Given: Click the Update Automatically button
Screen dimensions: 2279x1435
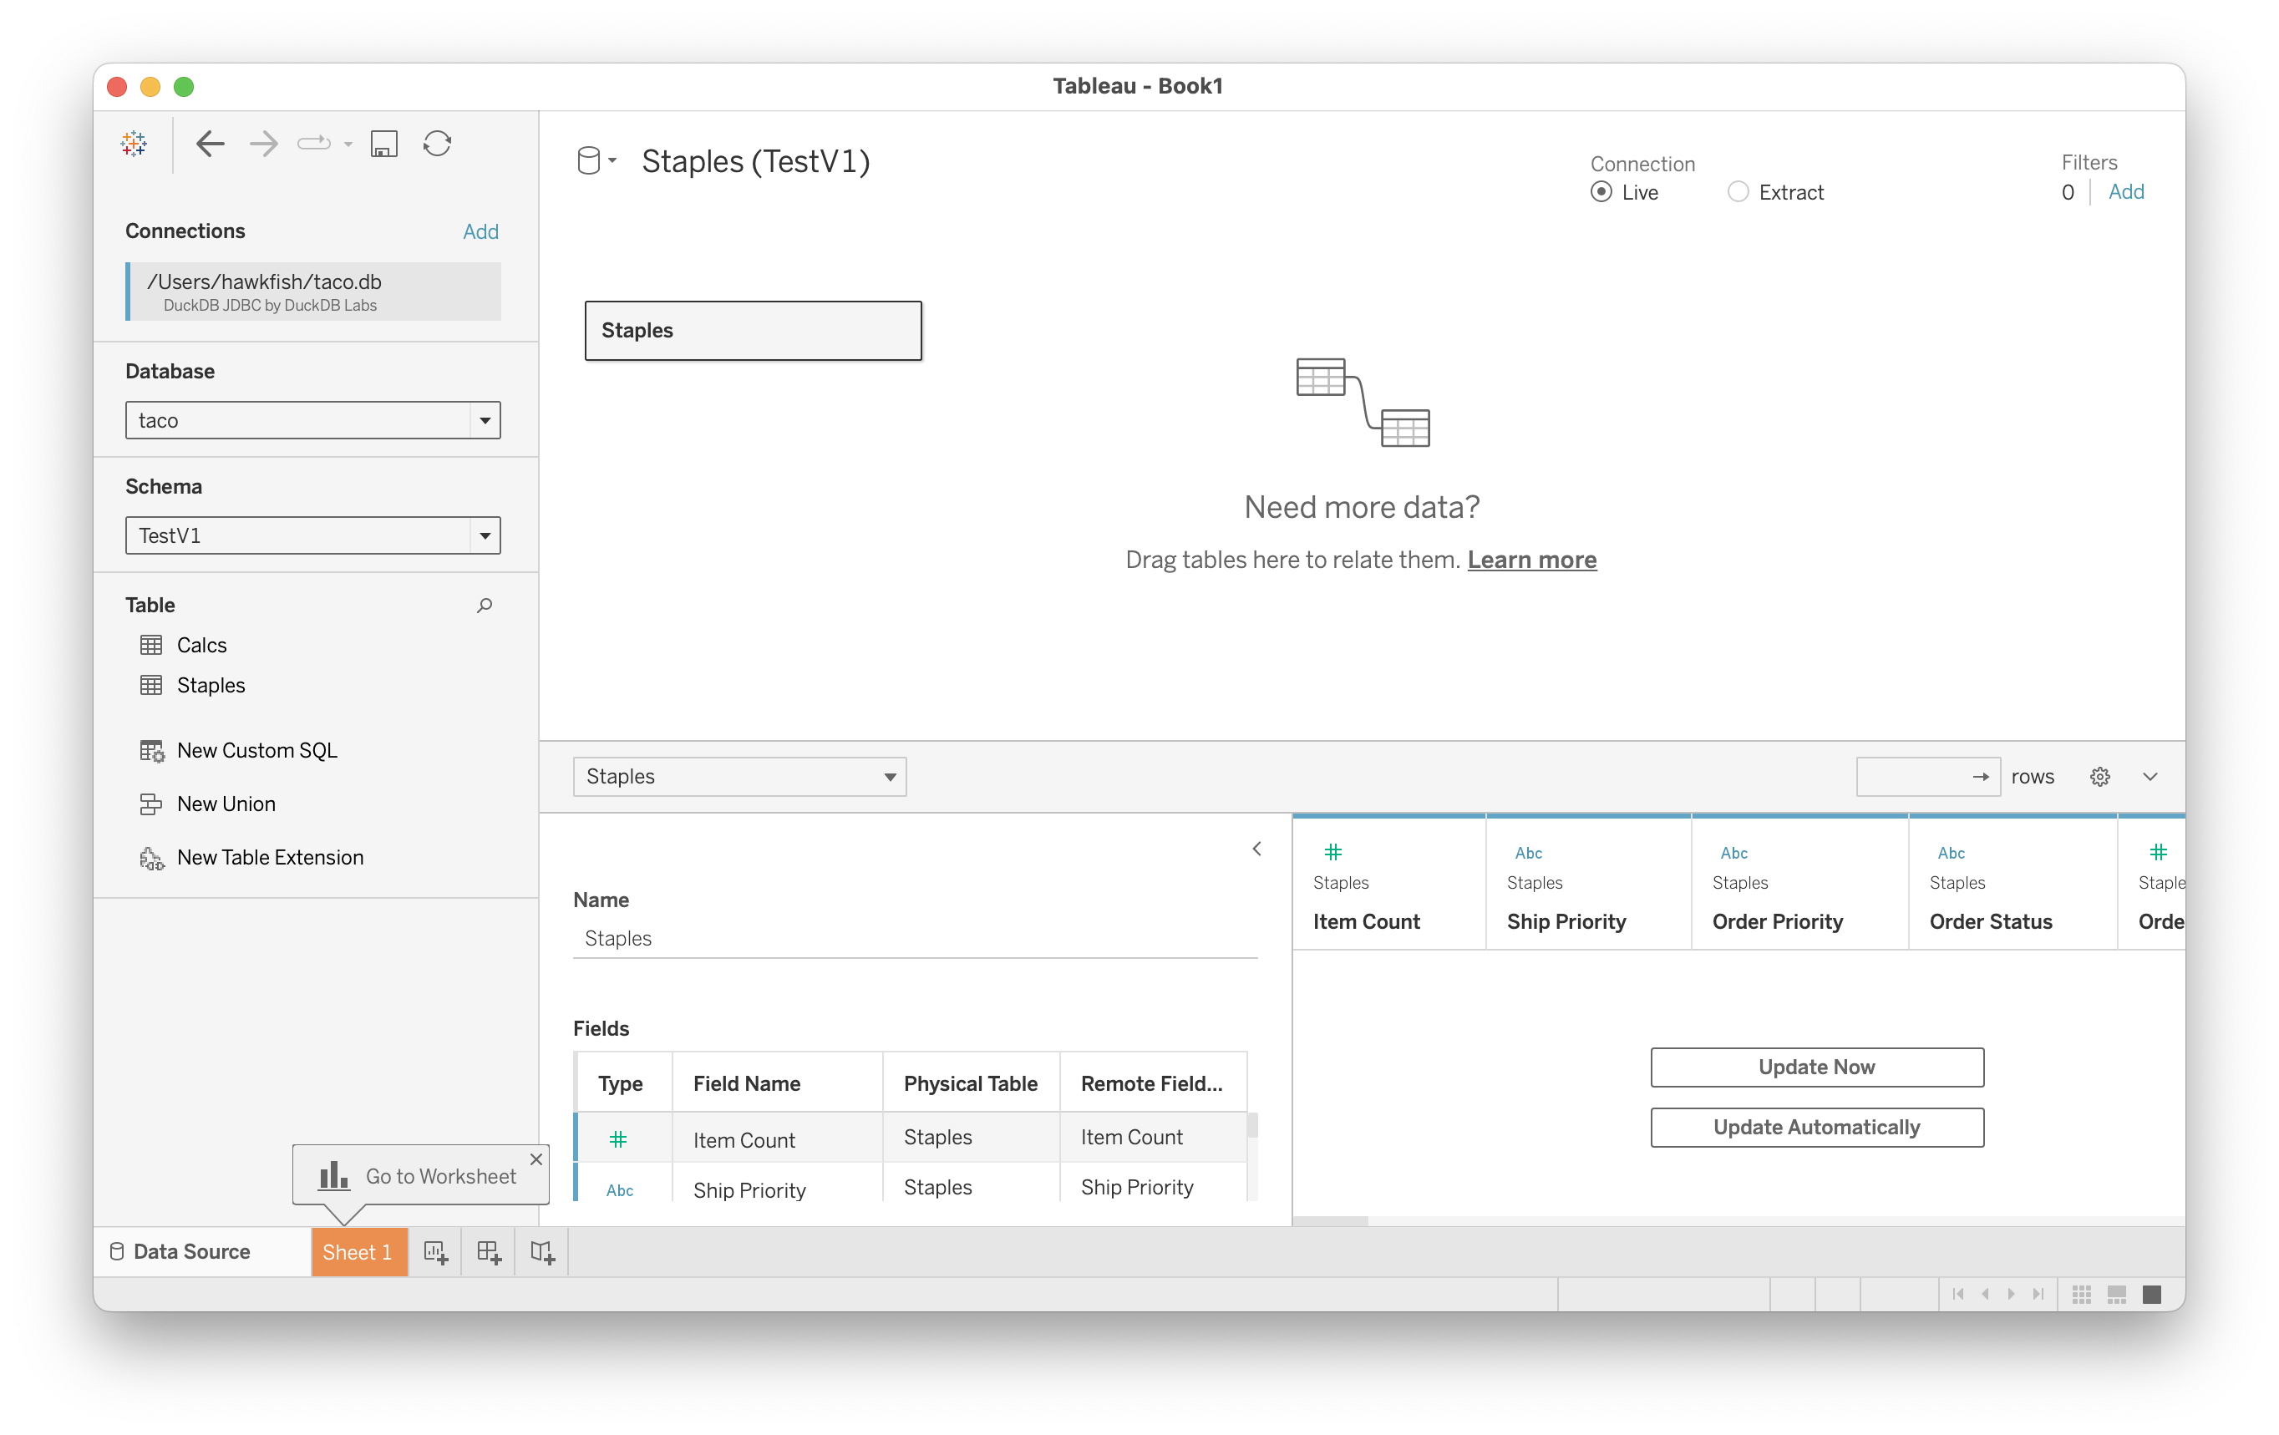Looking at the screenshot, I should (1816, 1128).
